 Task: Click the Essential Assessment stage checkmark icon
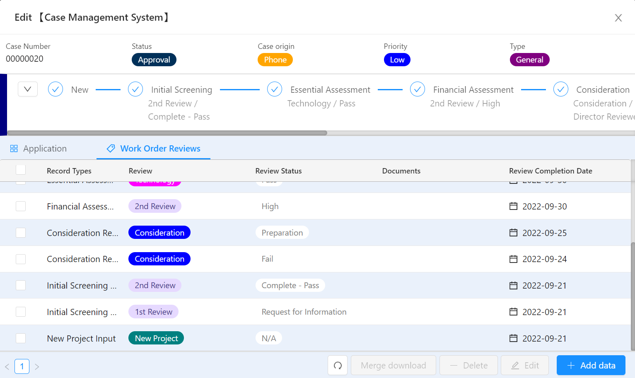coord(275,89)
